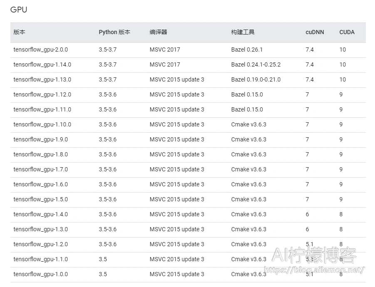Click Bazel 0.24.1-0.25.2 build tool cell
This screenshot has height=287, width=375.
point(256,64)
